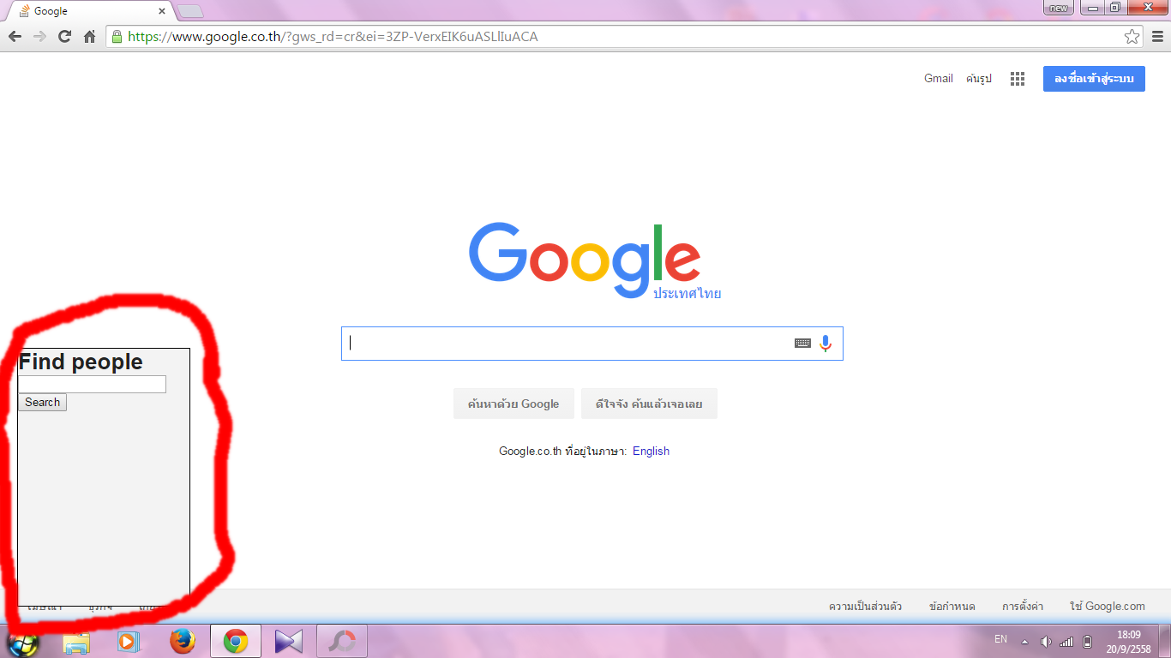Open the ค้นรูป image search link
The image size is (1171, 658).
point(979,79)
